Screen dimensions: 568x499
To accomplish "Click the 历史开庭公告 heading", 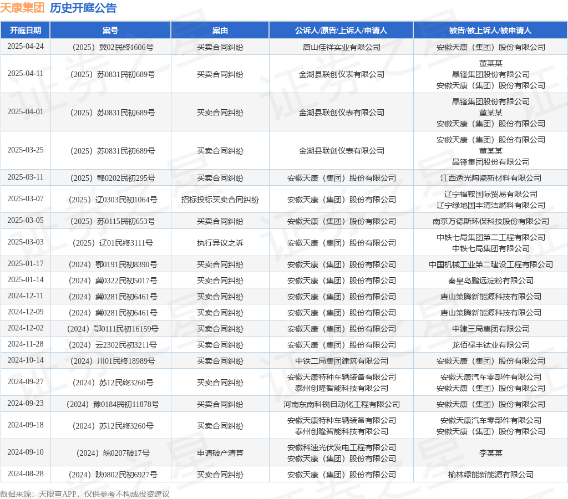I will click(83, 8).
